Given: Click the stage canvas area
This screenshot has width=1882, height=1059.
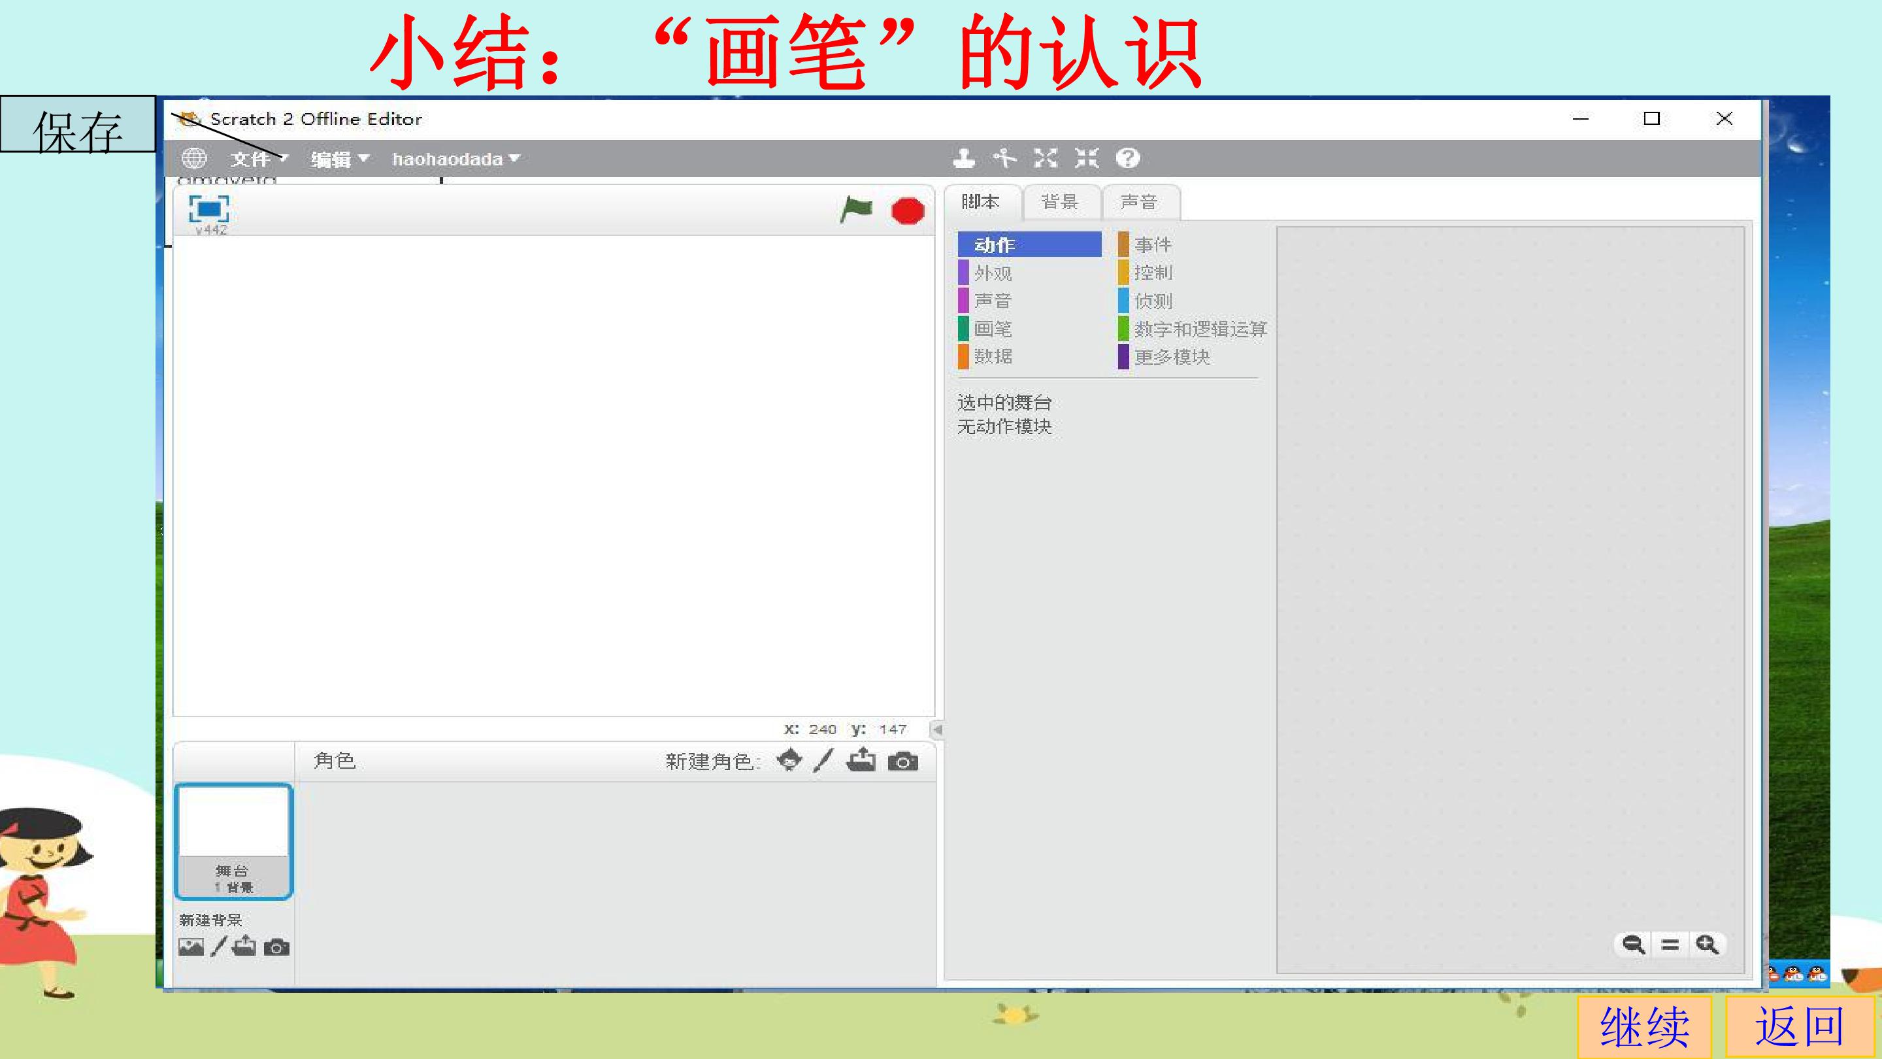Looking at the screenshot, I should (x=553, y=475).
